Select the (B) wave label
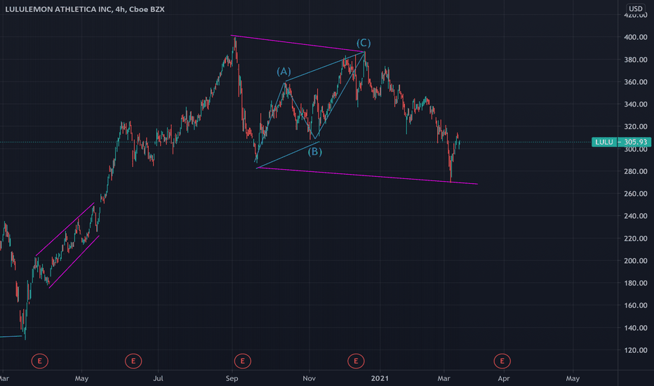This screenshot has height=386, width=654. click(x=315, y=152)
